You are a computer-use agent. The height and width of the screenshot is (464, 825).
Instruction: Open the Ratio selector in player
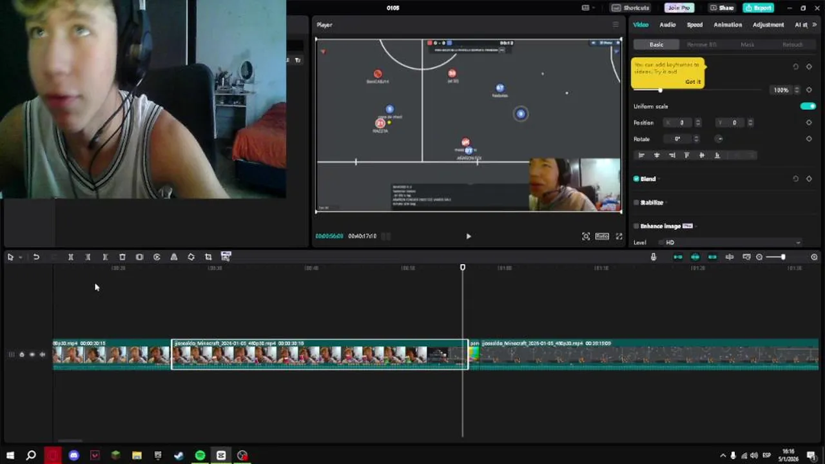click(x=602, y=237)
